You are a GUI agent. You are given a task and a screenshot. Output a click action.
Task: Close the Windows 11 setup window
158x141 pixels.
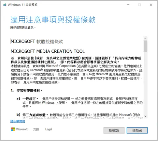click(x=151, y=5)
